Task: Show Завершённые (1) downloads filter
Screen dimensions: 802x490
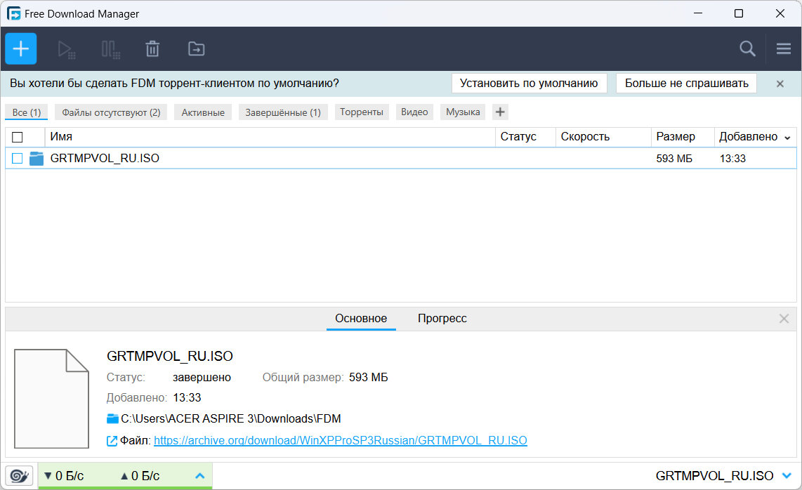Action: 283,112
